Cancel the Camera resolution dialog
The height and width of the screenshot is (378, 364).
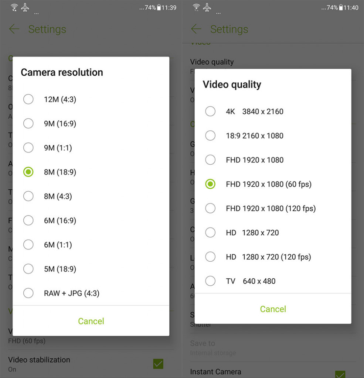click(91, 321)
